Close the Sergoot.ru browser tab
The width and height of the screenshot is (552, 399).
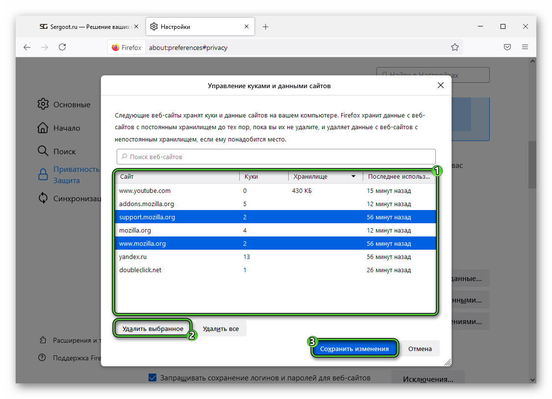(x=136, y=27)
